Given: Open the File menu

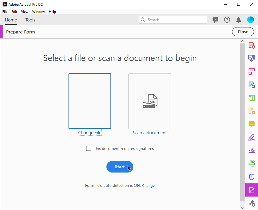Looking at the screenshot, I should (5, 12).
